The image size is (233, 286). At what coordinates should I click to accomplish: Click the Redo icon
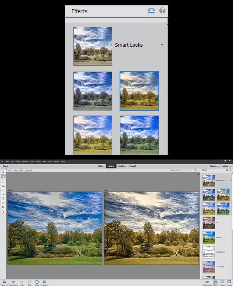tap(30, 283)
